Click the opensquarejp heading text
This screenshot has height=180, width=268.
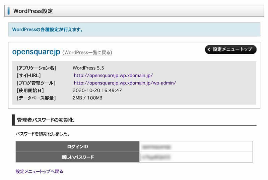click(x=36, y=52)
